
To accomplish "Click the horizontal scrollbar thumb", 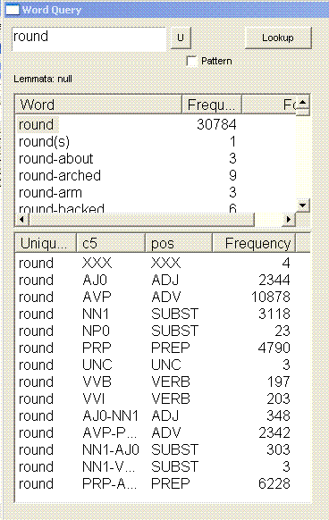I will [x=141, y=219].
